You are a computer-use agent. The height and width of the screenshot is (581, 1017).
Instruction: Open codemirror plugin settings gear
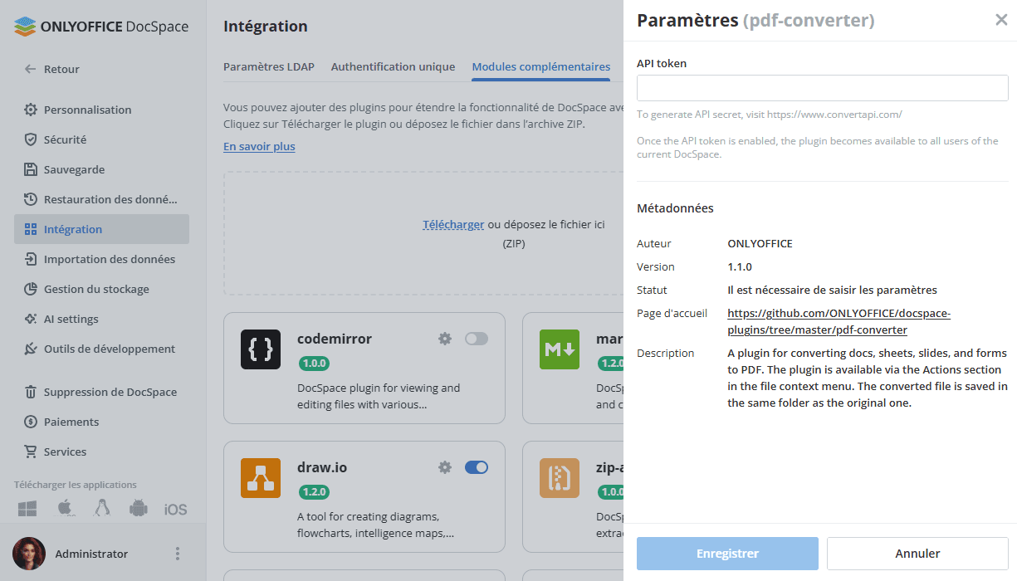coord(445,339)
